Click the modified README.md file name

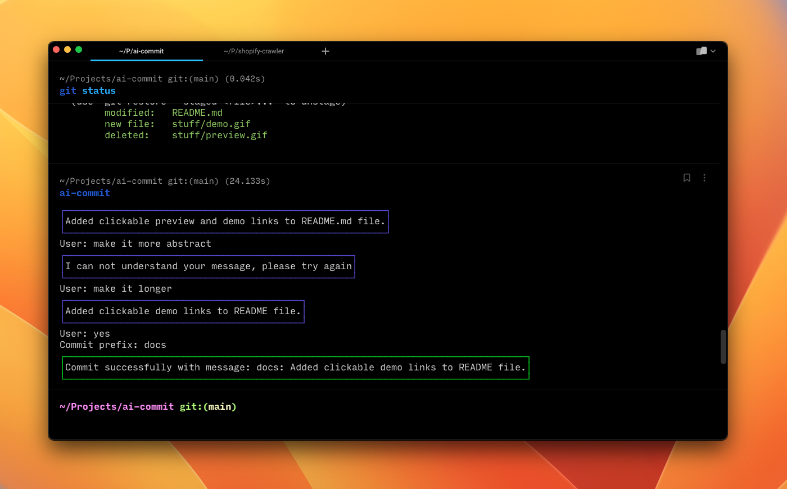197,112
